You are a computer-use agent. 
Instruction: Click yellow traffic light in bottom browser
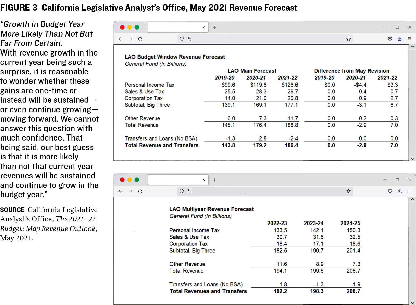coord(129,180)
